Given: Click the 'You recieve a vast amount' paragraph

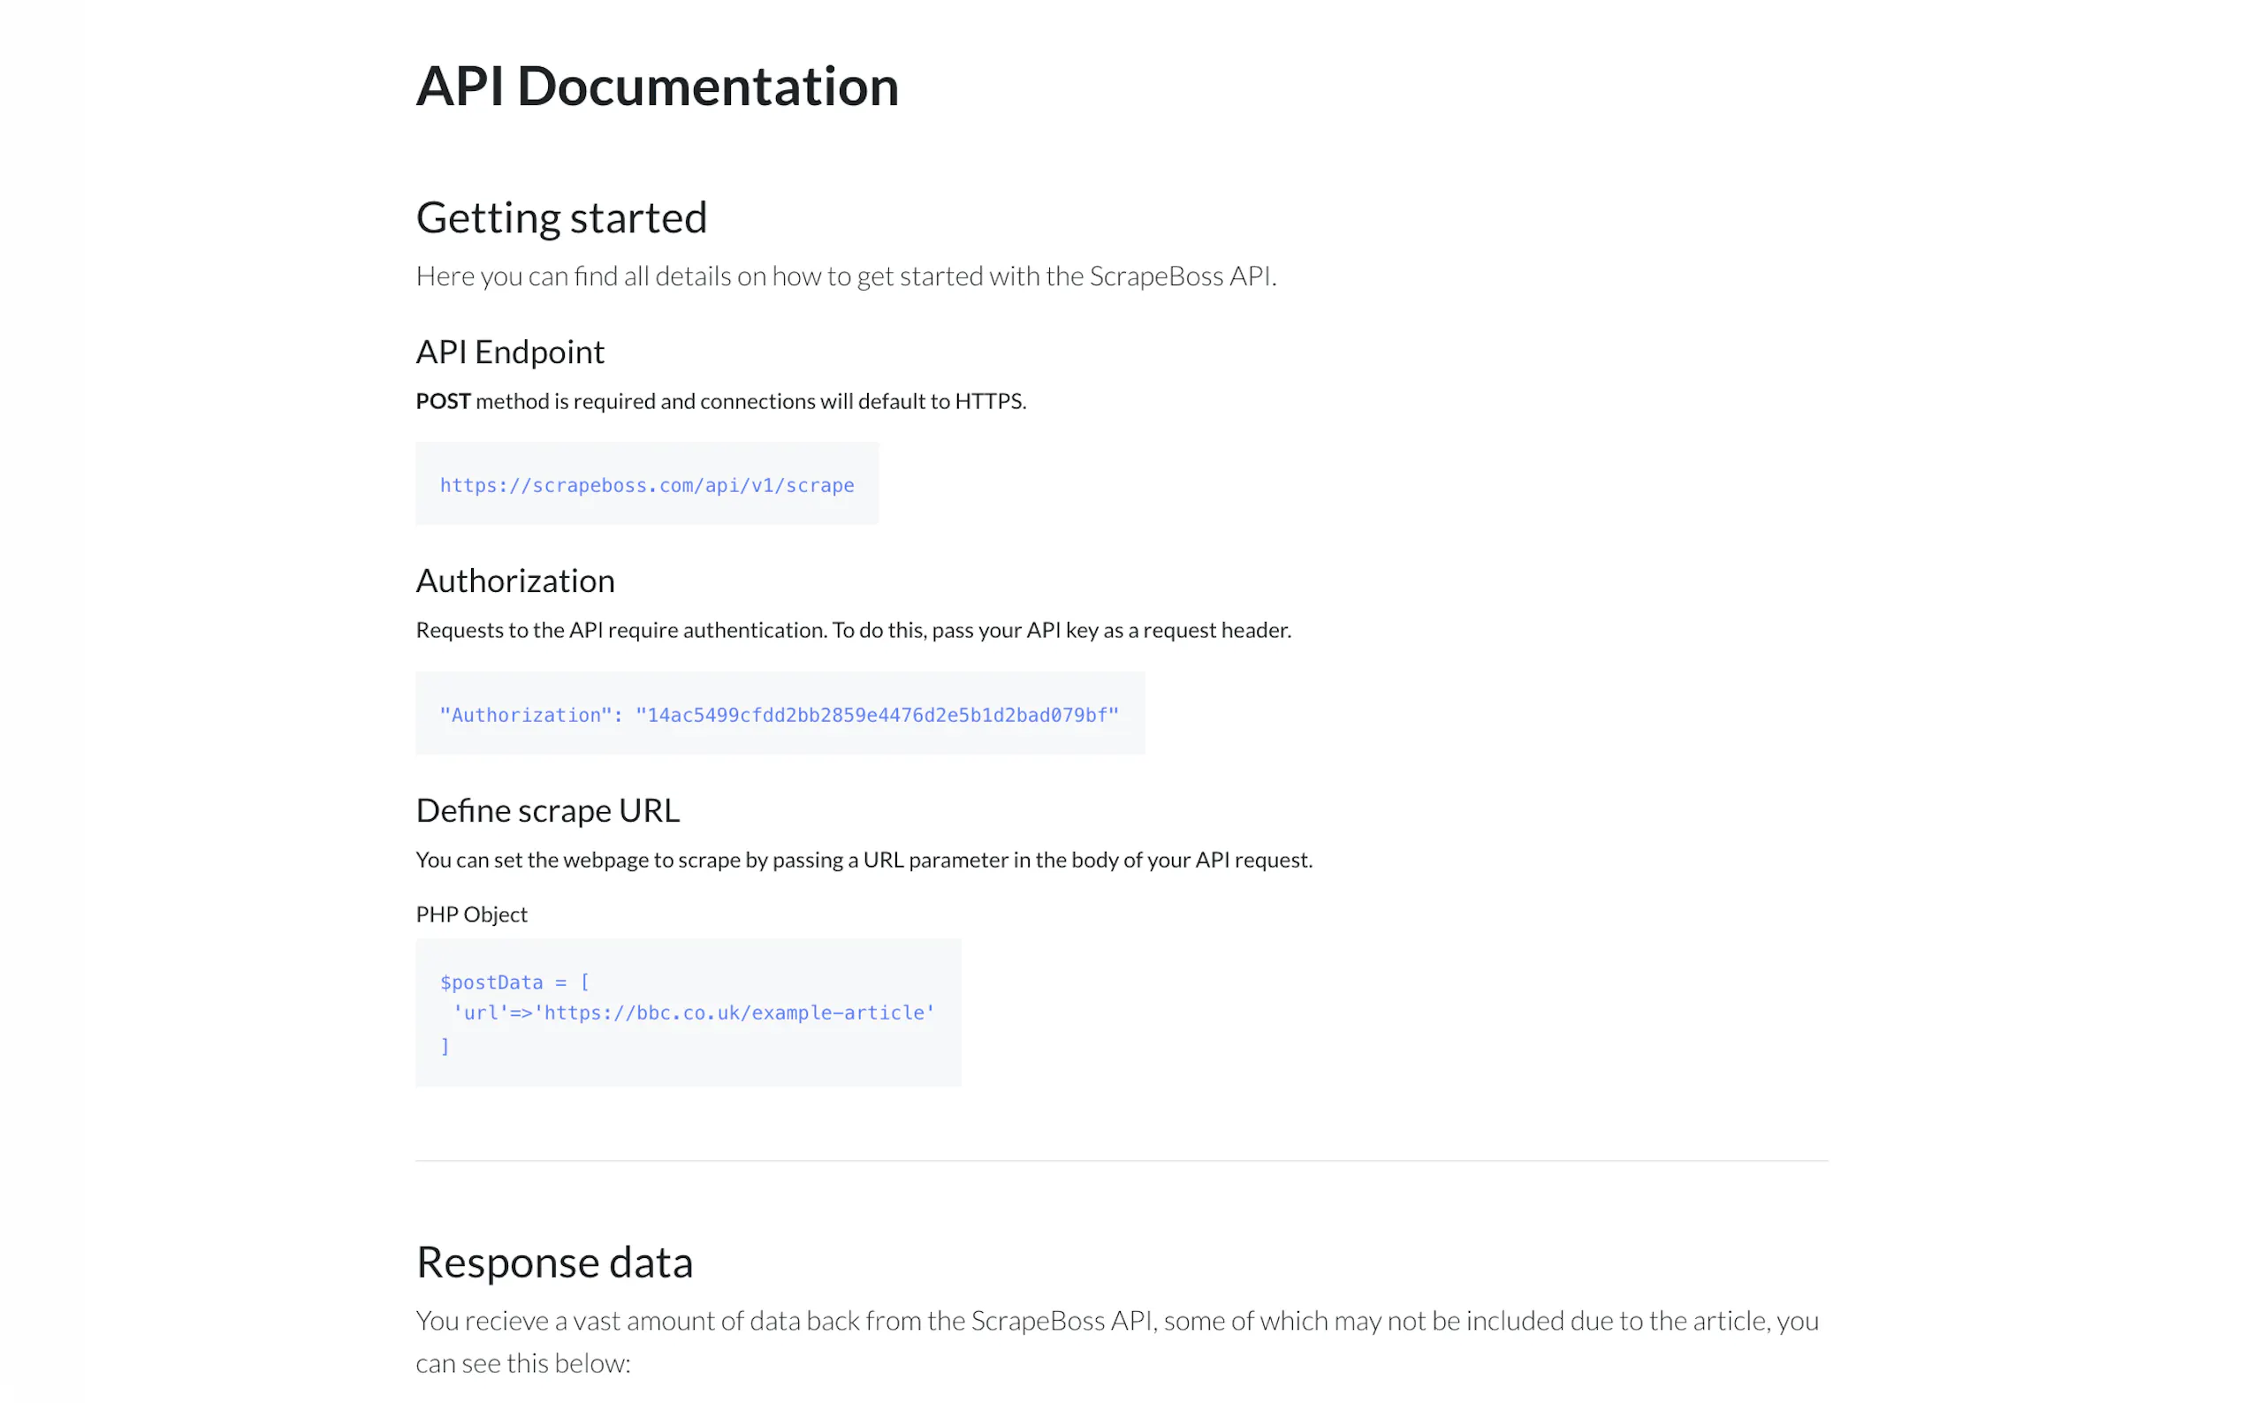Looking at the screenshot, I should tap(1116, 1321).
